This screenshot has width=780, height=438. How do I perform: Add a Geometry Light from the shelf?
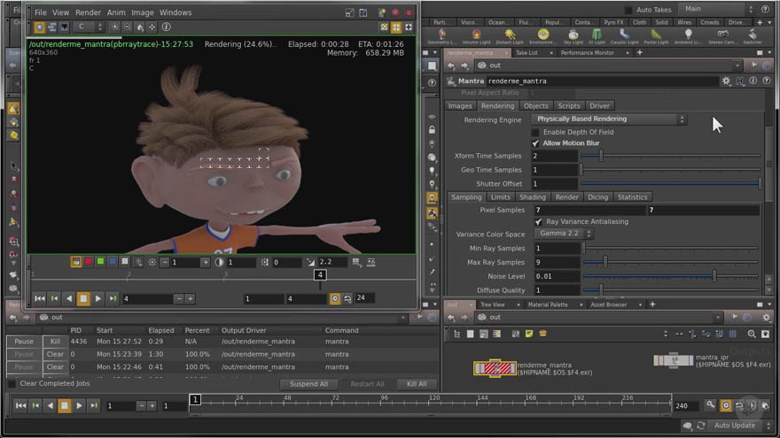click(x=441, y=36)
